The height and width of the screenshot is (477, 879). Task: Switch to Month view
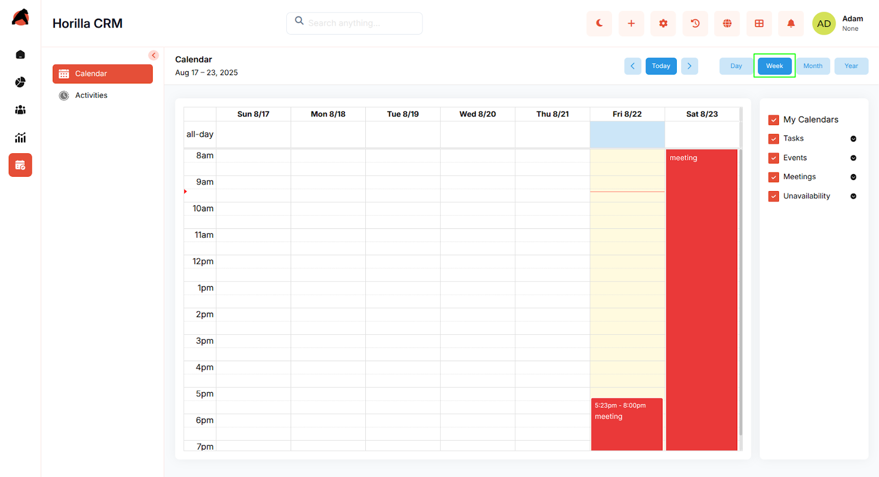(813, 66)
